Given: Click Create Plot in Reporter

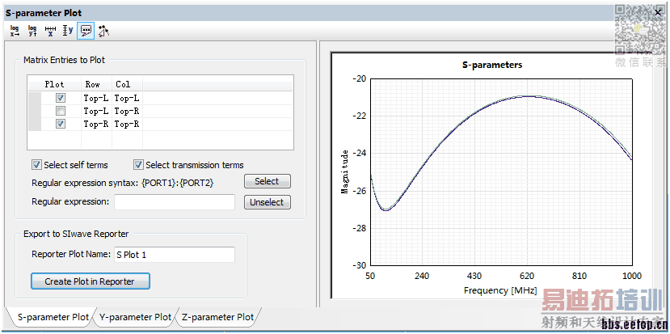Looking at the screenshot, I should (91, 281).
